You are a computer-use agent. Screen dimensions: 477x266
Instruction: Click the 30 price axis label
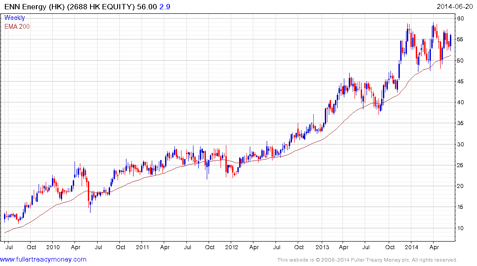coord(461,145)
